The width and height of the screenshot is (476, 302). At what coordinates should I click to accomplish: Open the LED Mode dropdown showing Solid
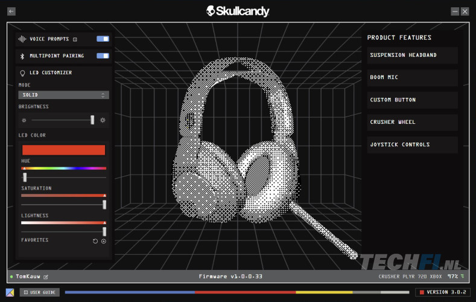63,95
